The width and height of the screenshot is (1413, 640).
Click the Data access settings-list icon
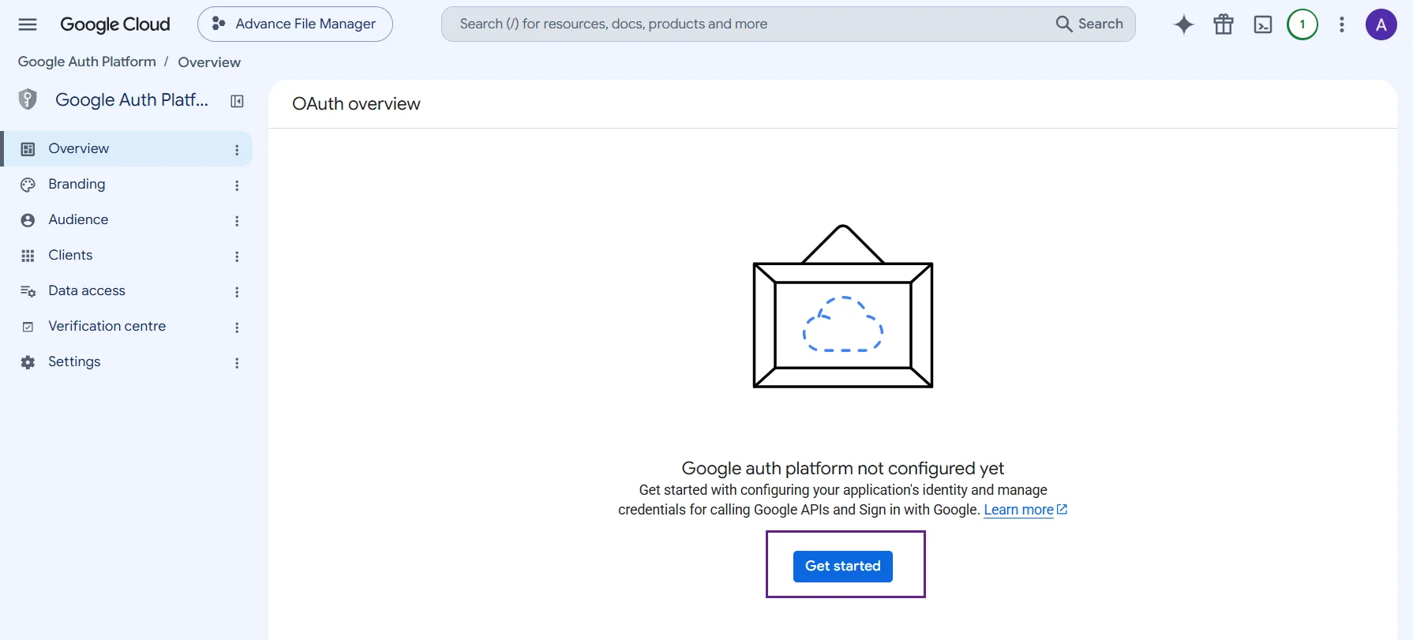pyautogui.click(x=28, y=291)
